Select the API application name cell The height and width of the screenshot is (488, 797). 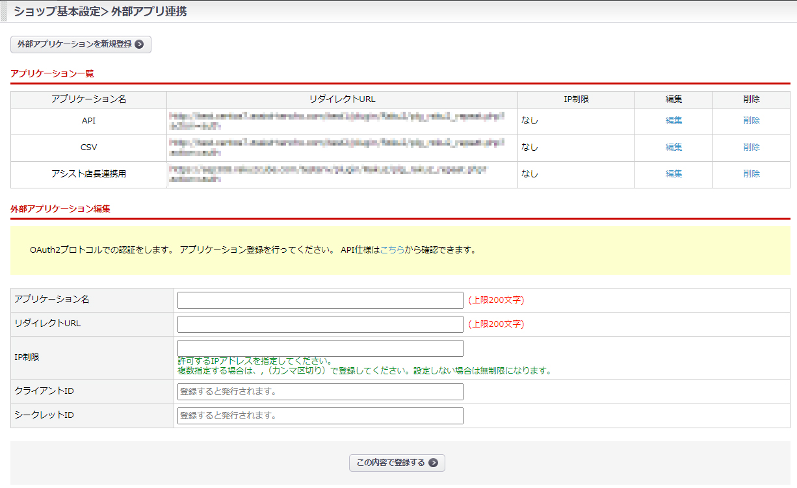[88, 121]
